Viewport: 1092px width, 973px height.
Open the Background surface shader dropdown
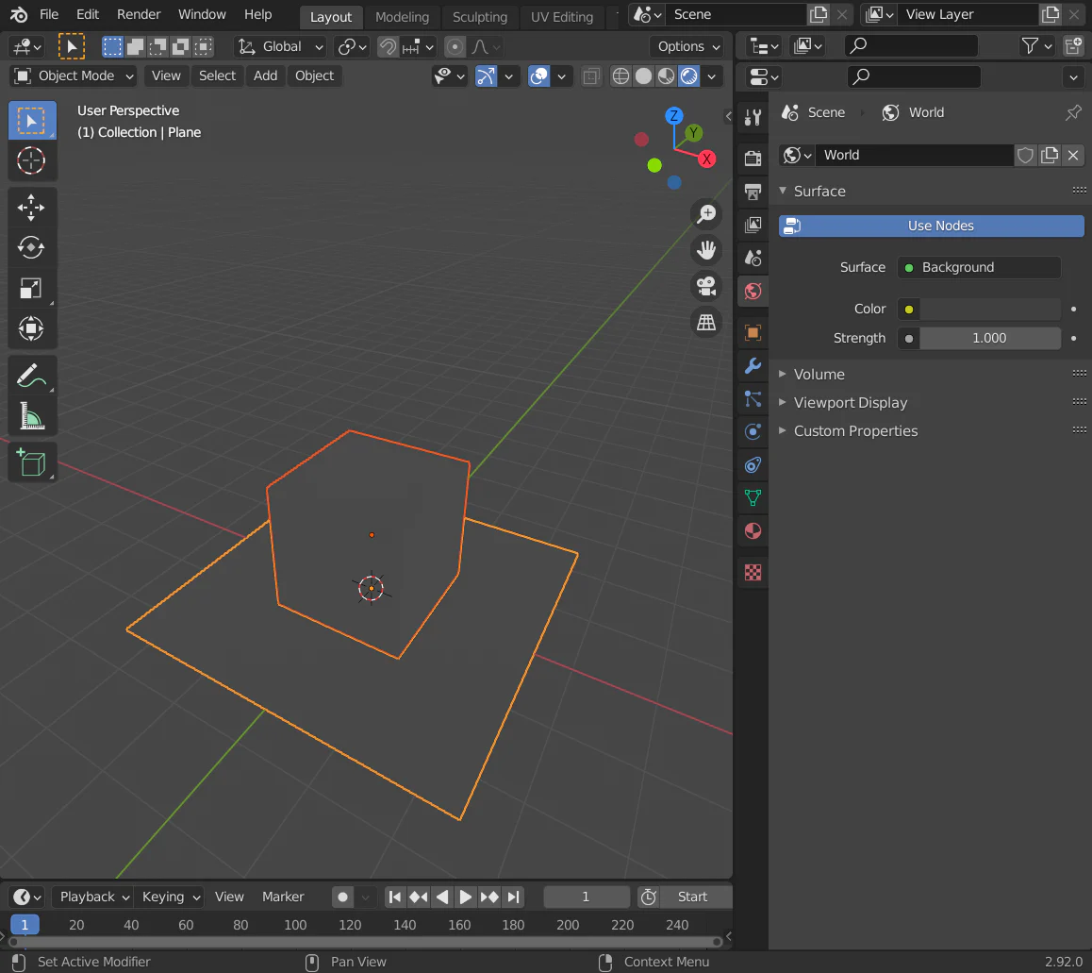click(979, 268)
